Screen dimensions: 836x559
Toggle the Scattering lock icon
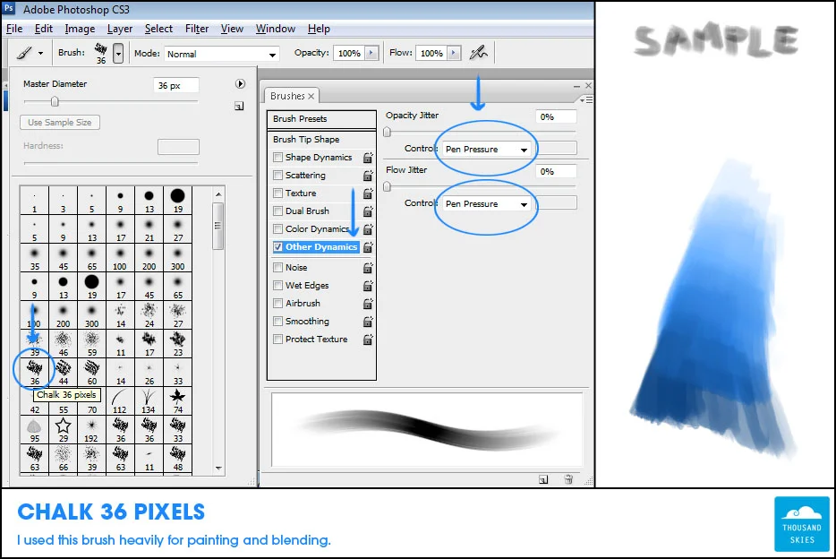coord(368,176)
